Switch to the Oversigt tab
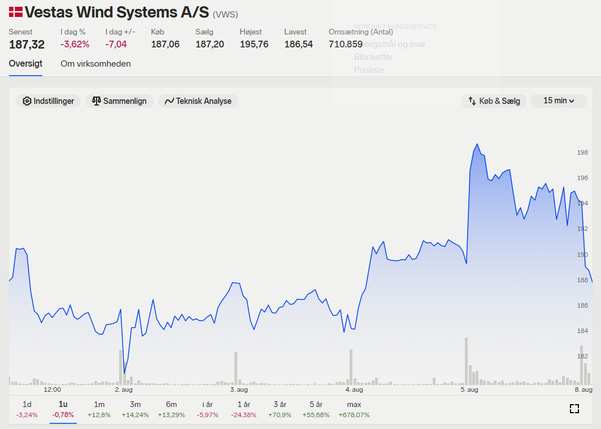 tap(25, 64)
